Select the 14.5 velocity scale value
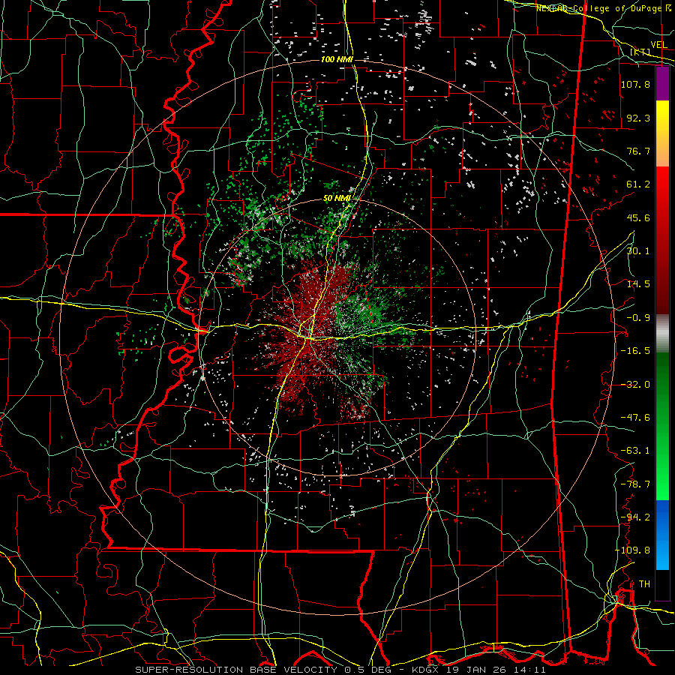This screenshot has height=675, width=675. [638, 284]
